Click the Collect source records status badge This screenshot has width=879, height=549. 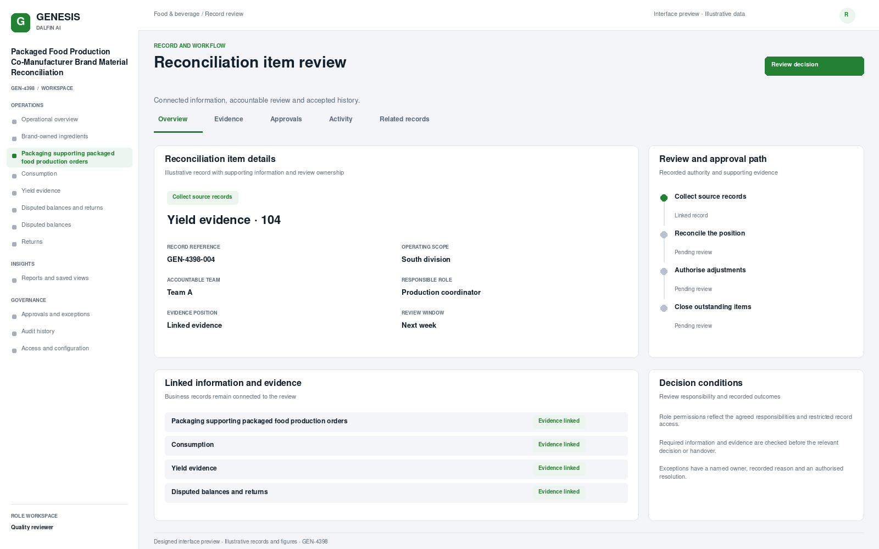202,197
